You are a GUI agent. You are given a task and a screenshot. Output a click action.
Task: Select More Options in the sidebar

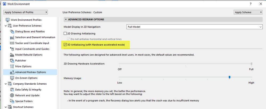pos(23,66)
